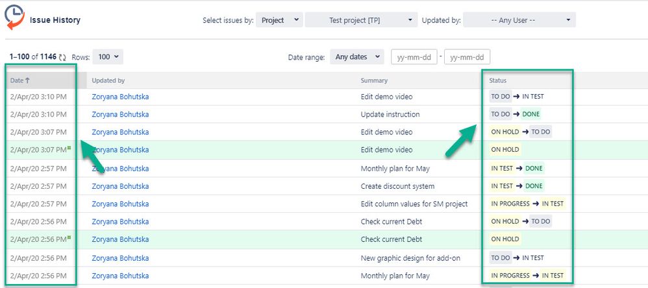Click the refresh icon next to 1146
Image resolution: width=648 pixels, height=288 pixels.
(62, 57)
